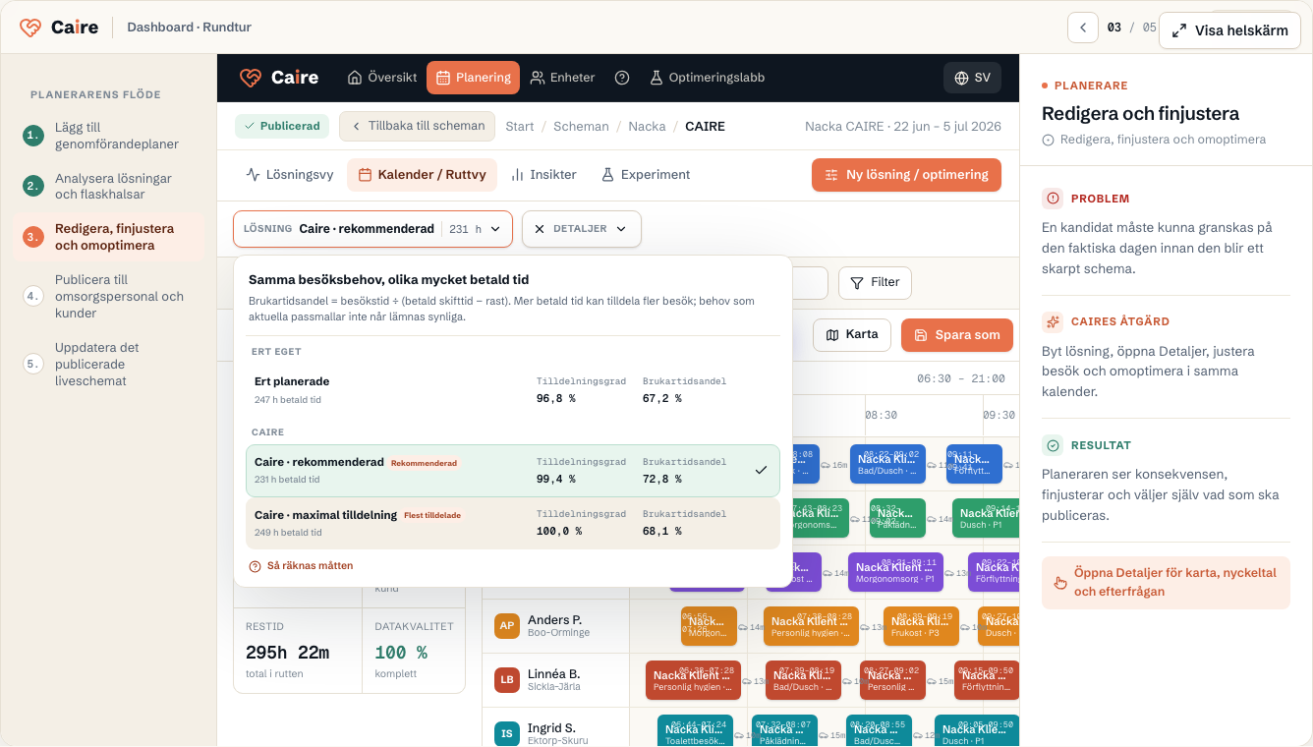This screenshot has height=747, width=1313.
Task: Open the Filter button
Action: pyautogui.click(x=875, y=283)
